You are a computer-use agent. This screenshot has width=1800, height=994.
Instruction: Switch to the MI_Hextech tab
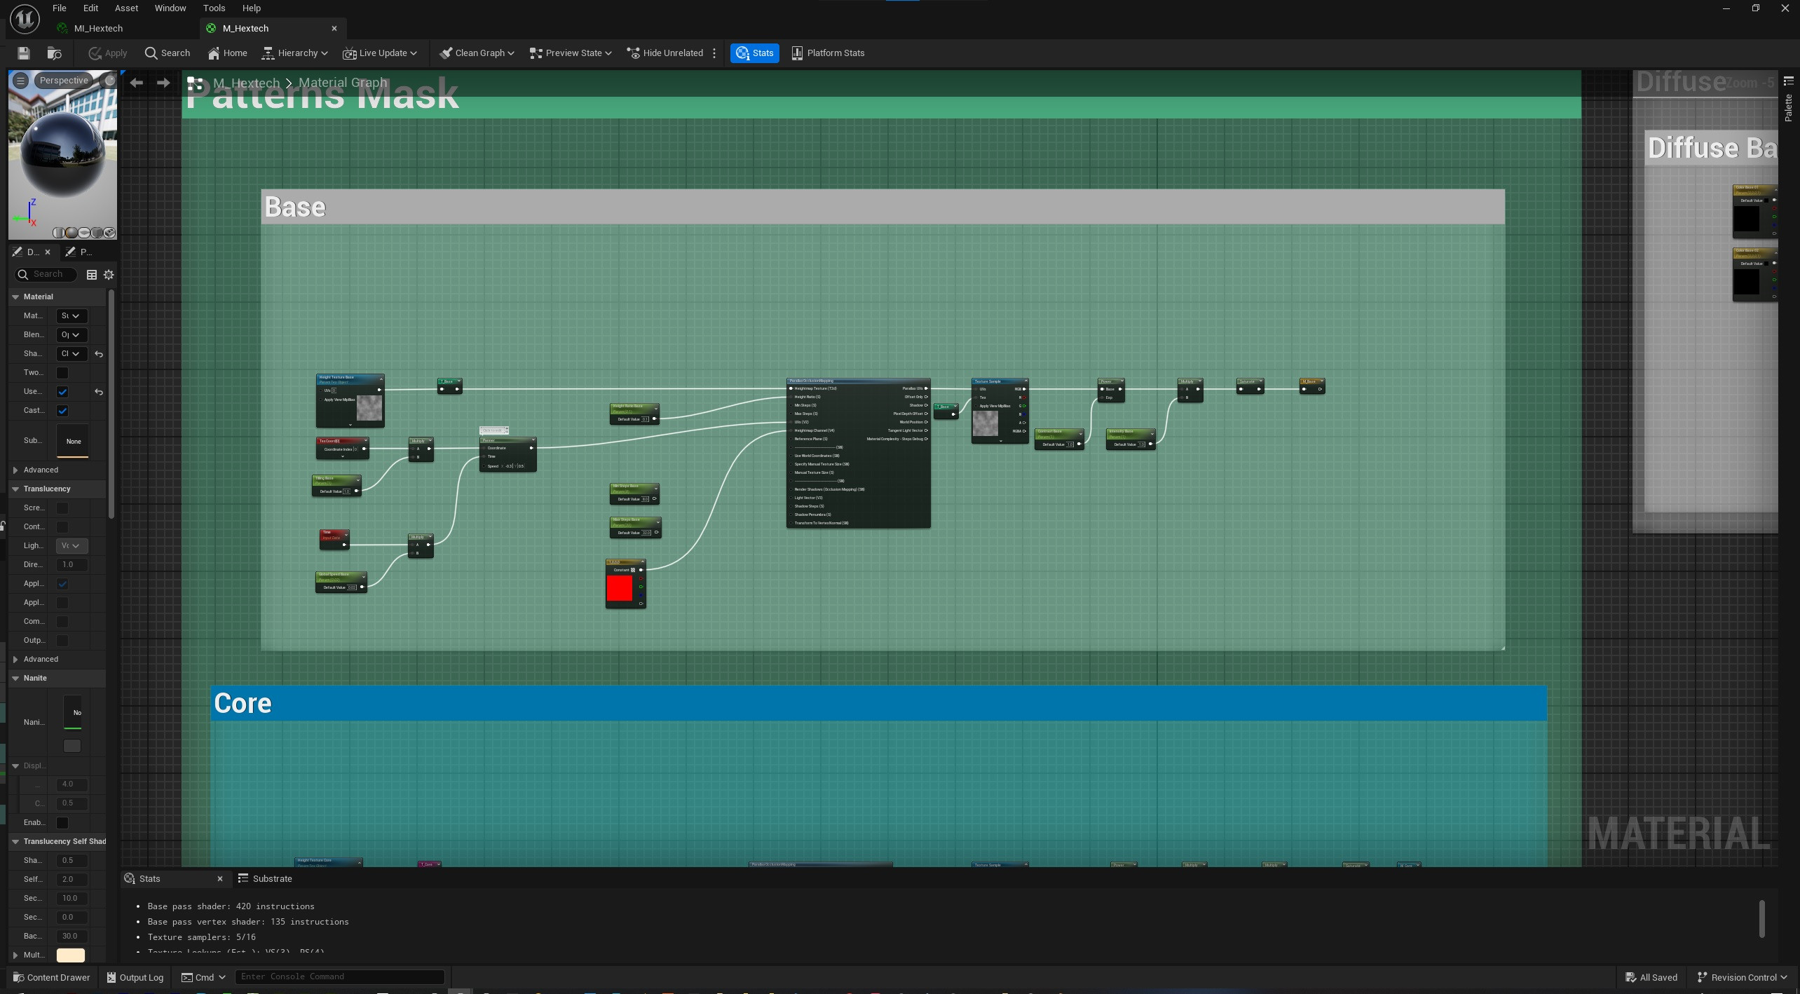coord(98,29)
